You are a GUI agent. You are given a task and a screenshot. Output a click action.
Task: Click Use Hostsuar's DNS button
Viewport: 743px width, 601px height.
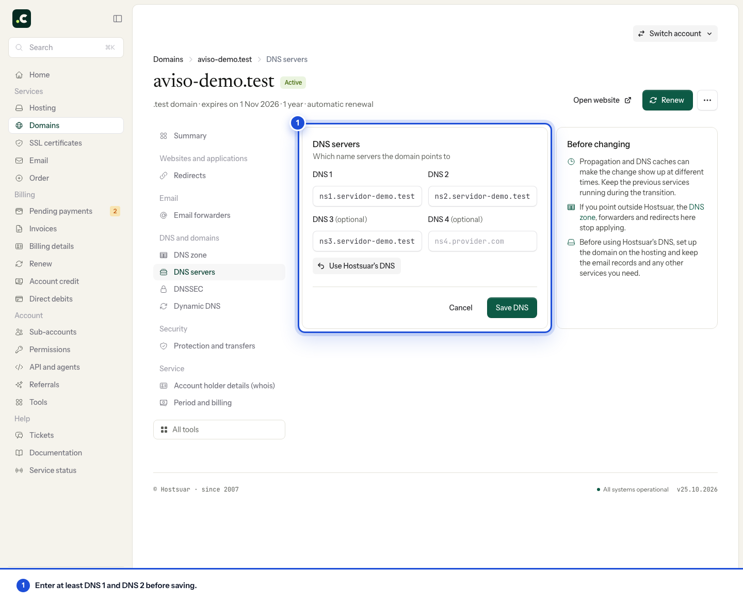coord(357,266)
